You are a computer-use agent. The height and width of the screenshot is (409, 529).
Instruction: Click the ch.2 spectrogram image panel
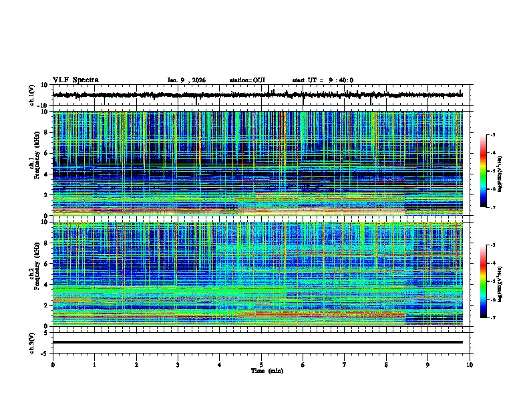[x=258, y=274]
